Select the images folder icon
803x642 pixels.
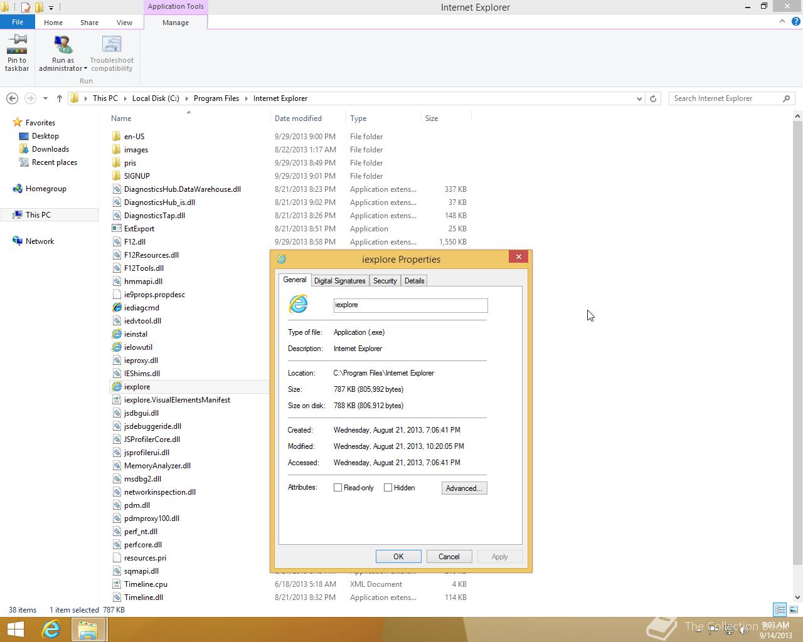[x=117, y=150]
